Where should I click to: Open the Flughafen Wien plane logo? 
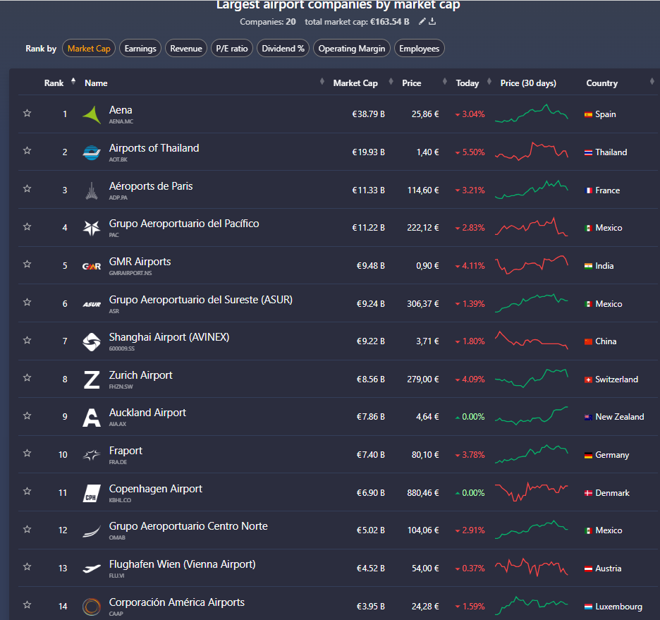(92, 569)
